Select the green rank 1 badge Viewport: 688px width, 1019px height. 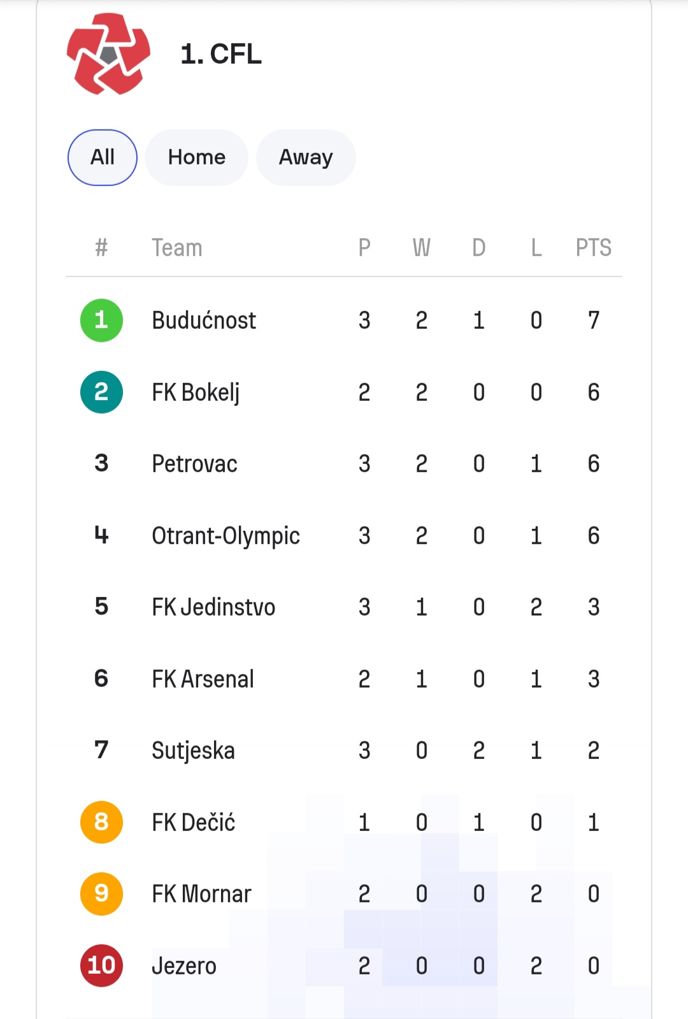point(101,320)
